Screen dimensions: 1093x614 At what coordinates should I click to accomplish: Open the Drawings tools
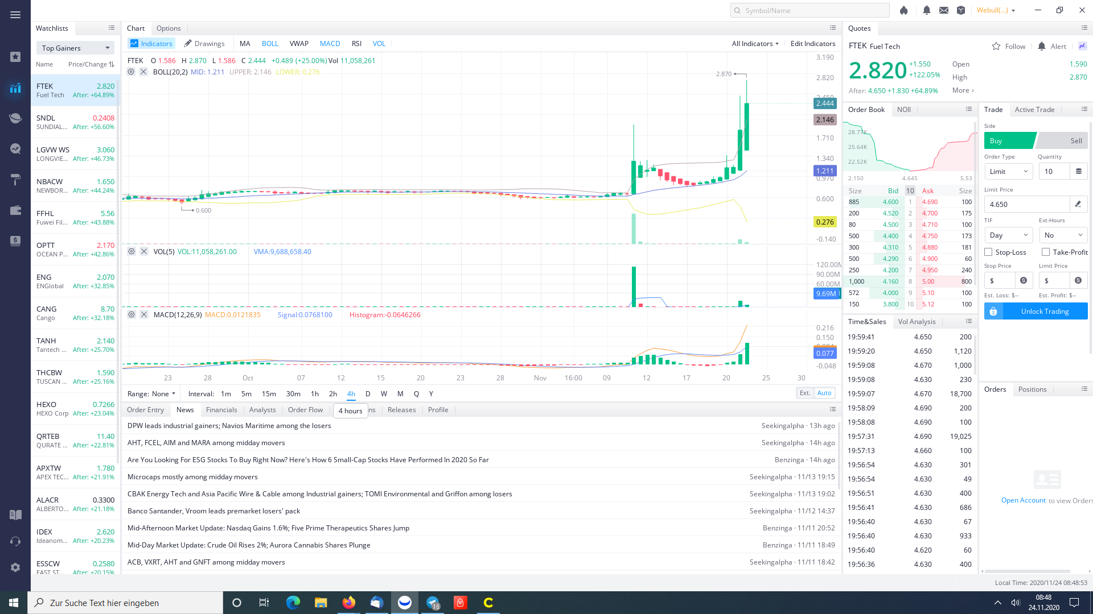(204, 43)
